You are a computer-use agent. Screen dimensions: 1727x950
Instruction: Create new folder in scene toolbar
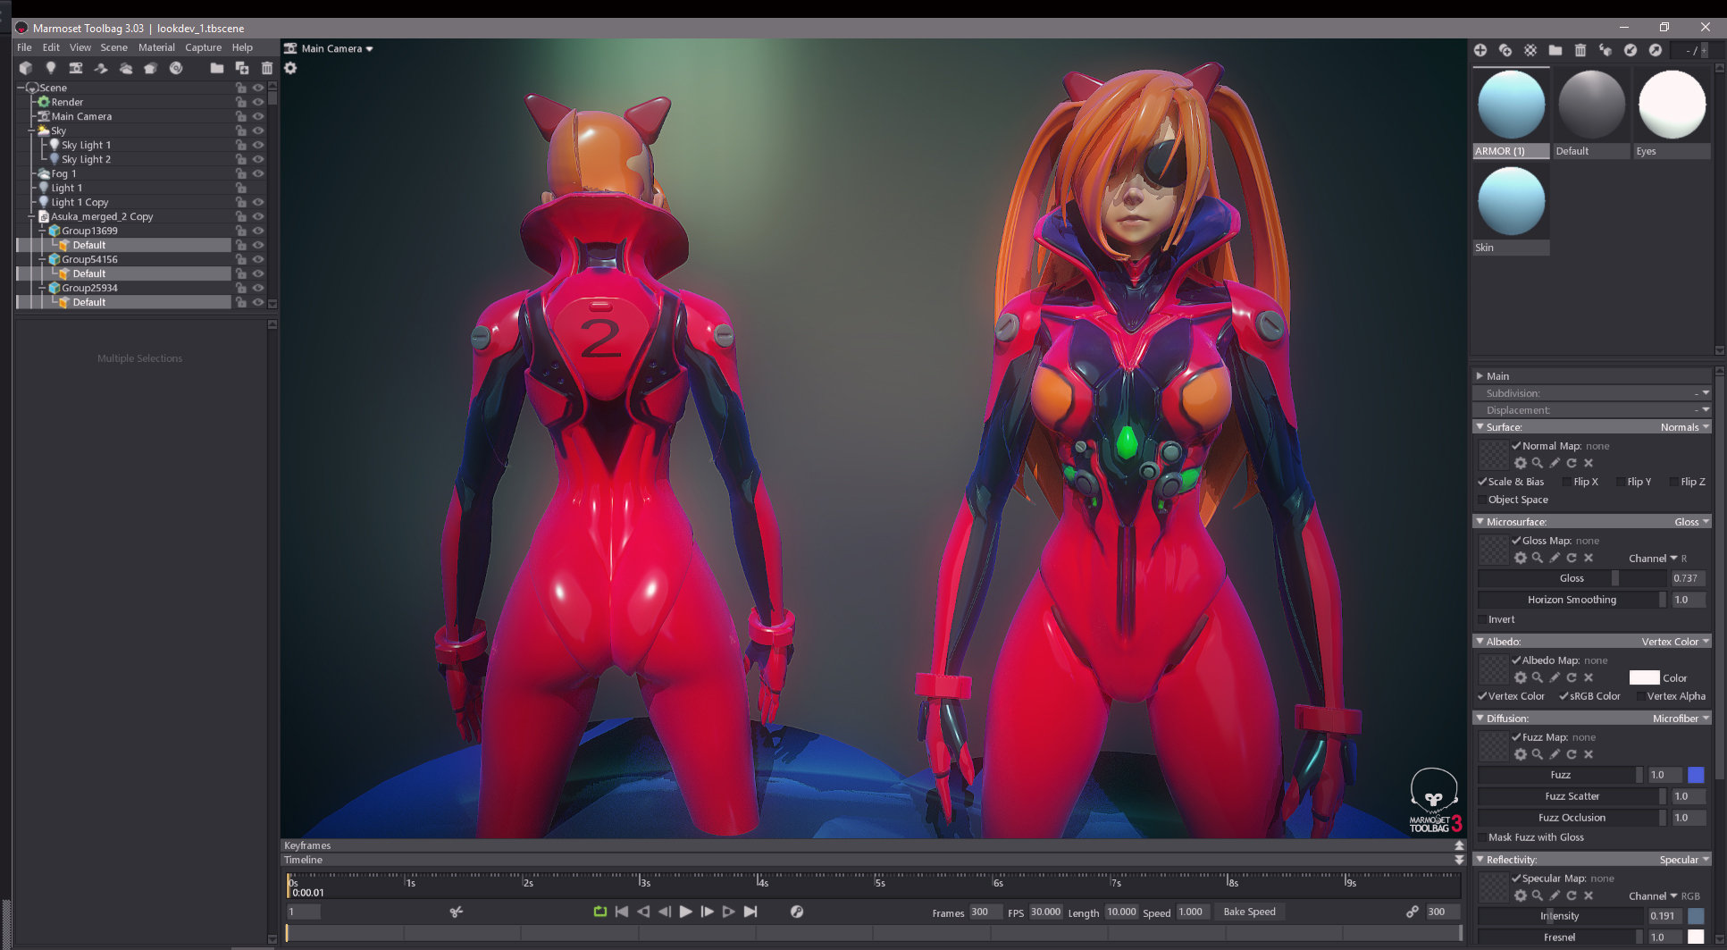coord(217,68)
